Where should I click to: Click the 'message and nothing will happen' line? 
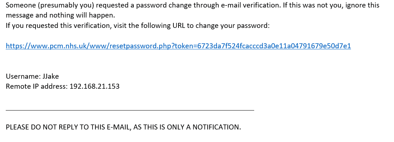[x=60, y=15]
